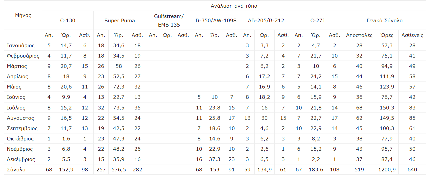The height and width of the screenshot is (182, 428).
Task: Select total hours value 1200,9
Action: (387, 170)
